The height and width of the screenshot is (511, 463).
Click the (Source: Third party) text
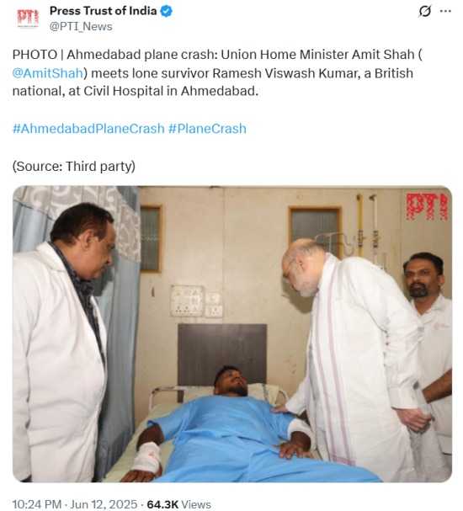coord(73,167)
